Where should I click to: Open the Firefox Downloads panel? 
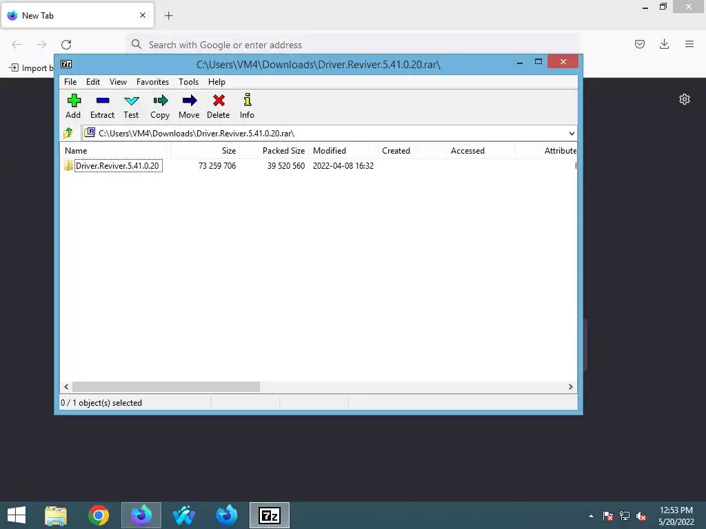pos(664,44)
